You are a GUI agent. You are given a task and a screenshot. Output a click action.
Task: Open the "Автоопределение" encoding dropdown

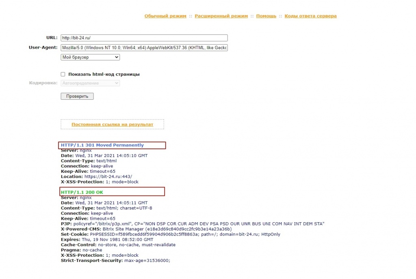click(x=90, y=83)
